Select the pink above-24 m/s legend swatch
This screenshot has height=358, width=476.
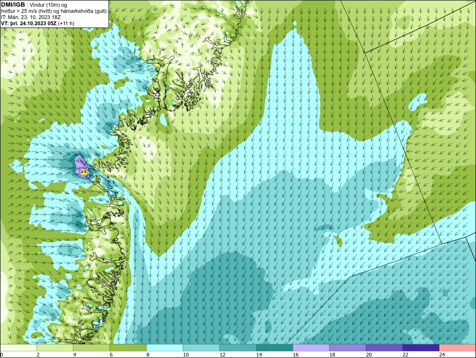pos(458,348)
